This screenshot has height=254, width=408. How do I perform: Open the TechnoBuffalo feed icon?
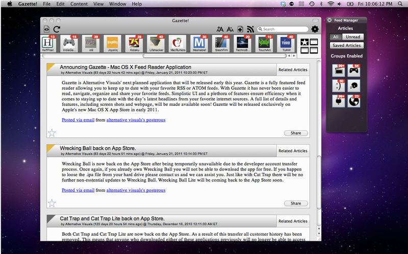pos(243,44)
